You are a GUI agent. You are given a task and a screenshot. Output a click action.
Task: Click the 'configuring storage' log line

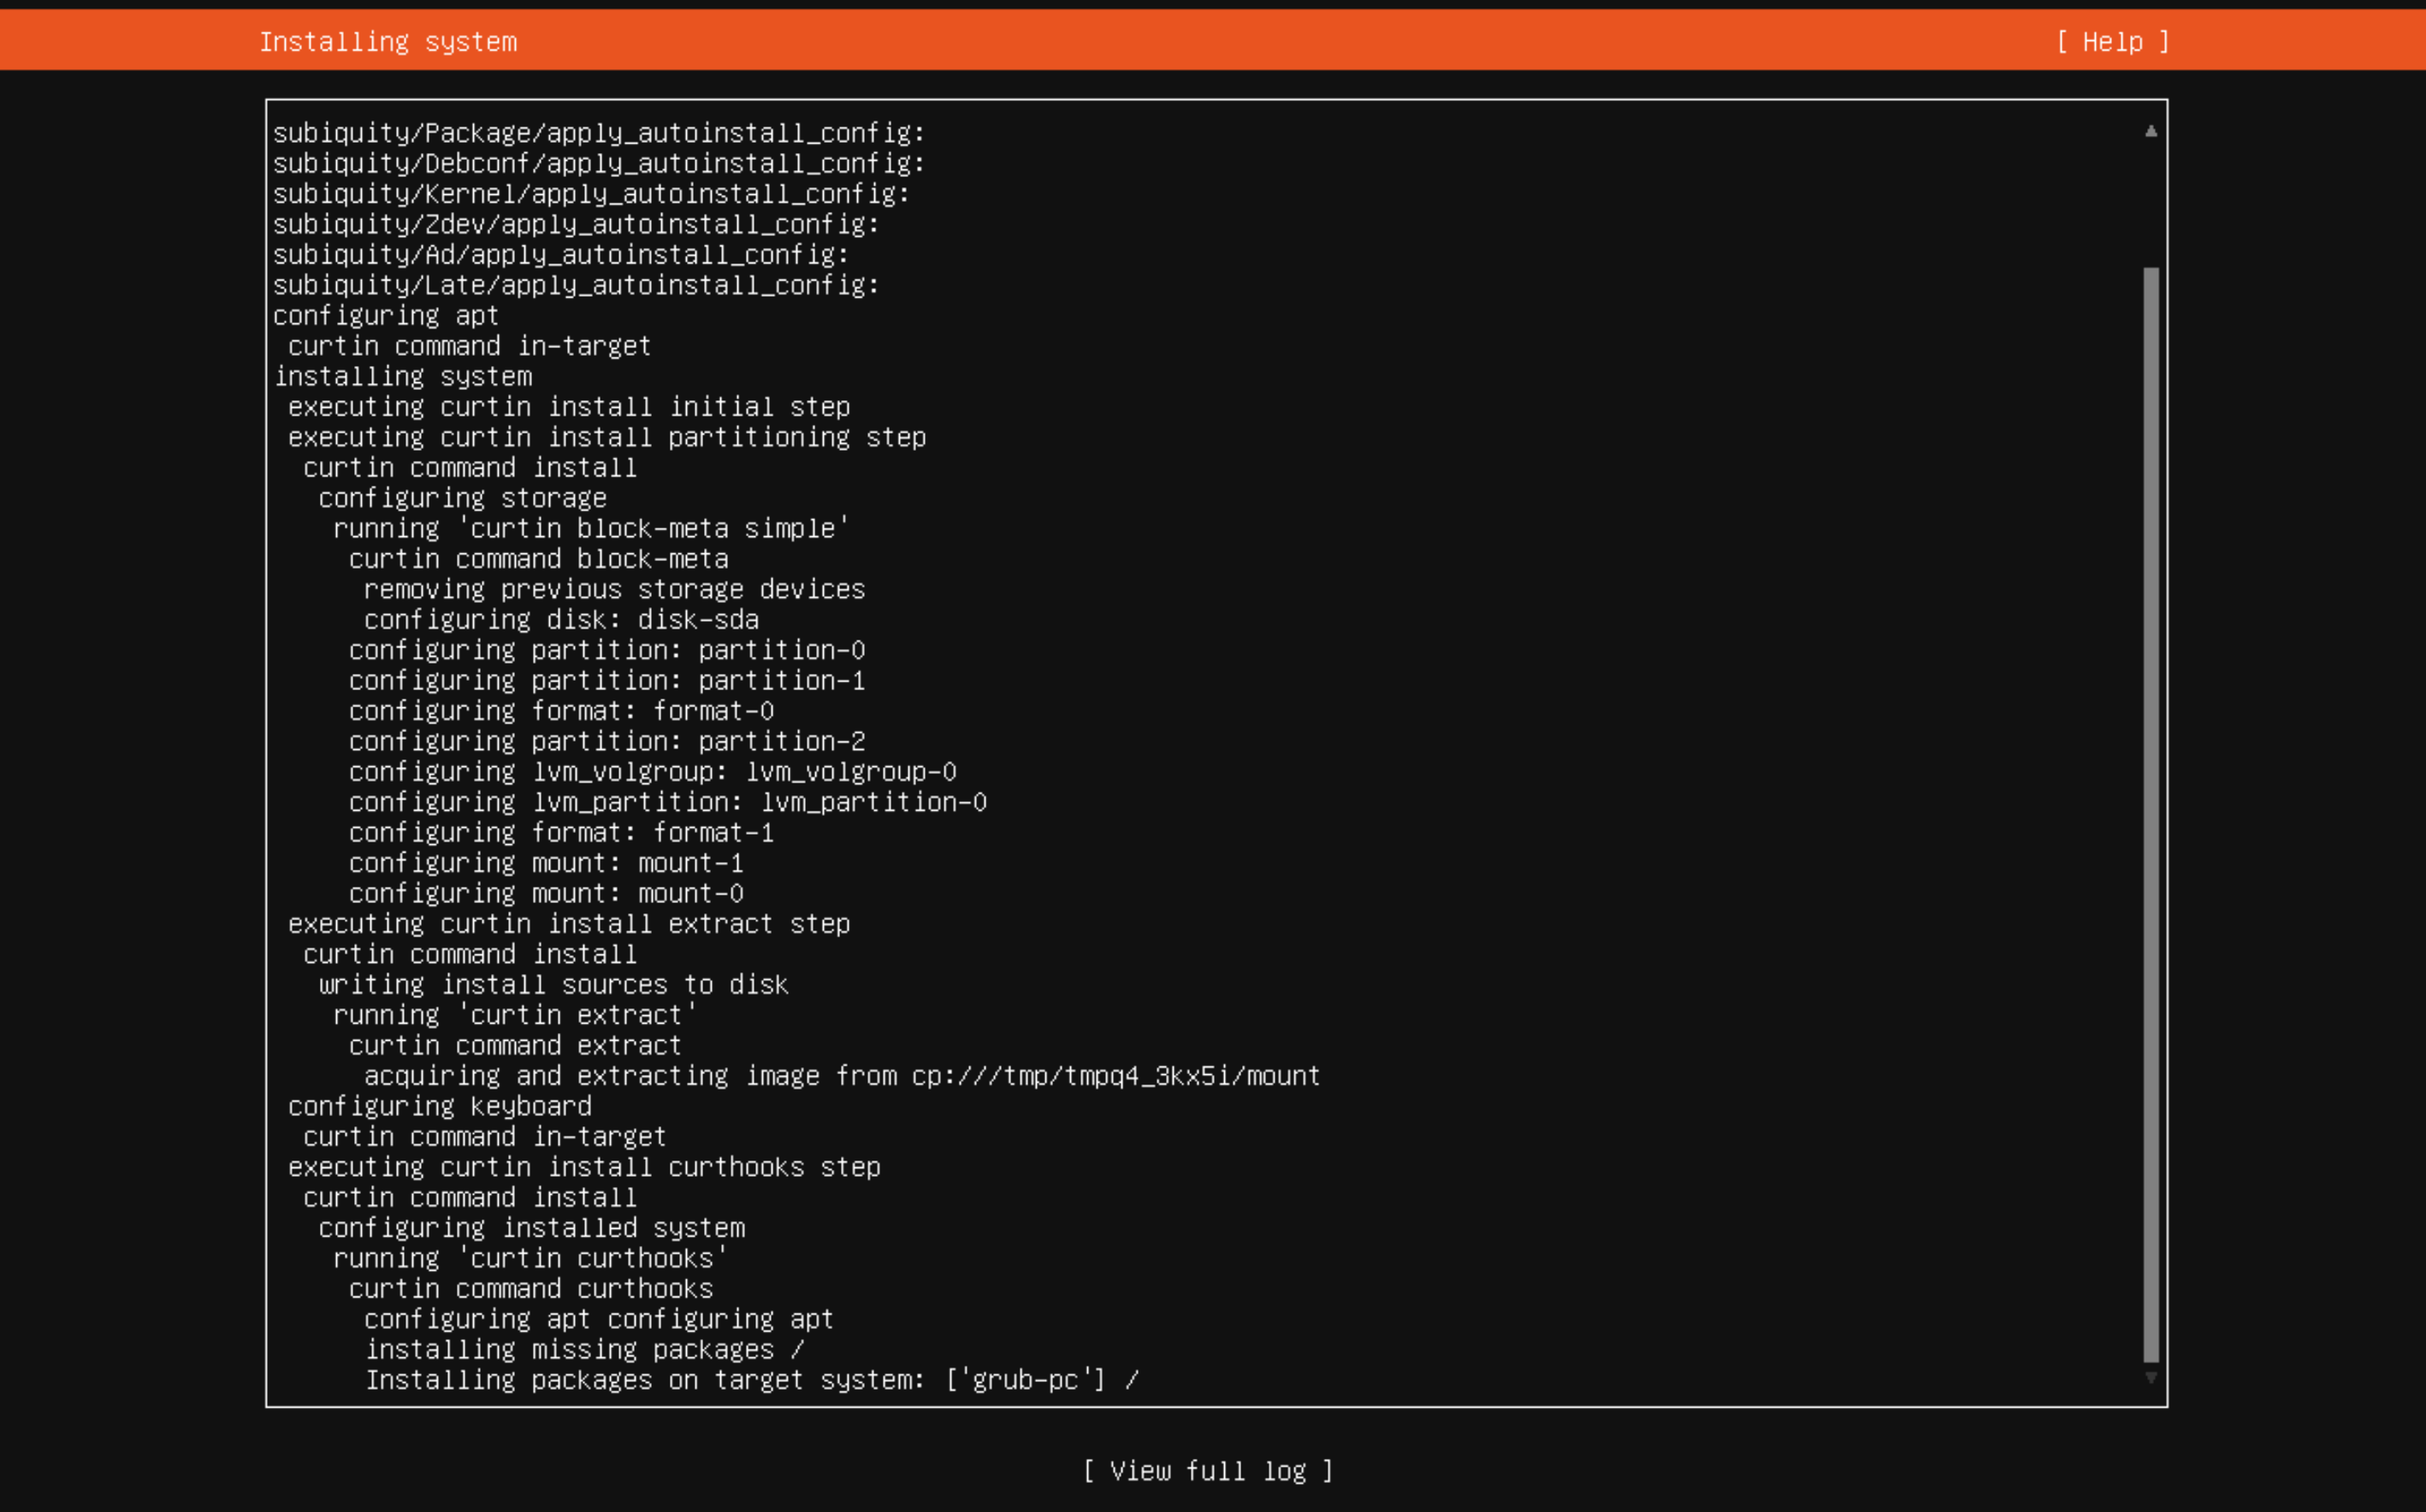click(x=462, y=498)
